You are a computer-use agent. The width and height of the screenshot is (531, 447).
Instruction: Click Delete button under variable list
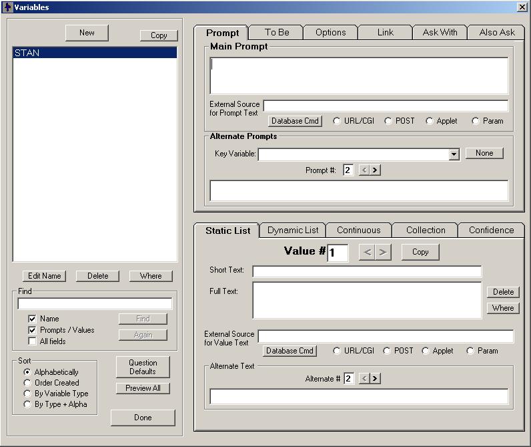point(98,276)
